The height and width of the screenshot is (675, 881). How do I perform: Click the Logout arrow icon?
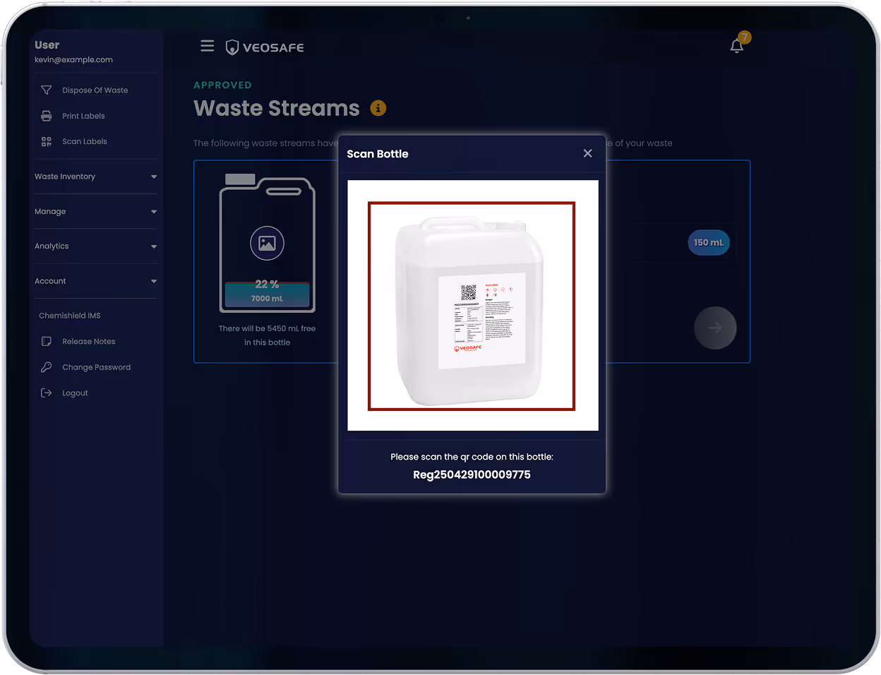(47, 393)
